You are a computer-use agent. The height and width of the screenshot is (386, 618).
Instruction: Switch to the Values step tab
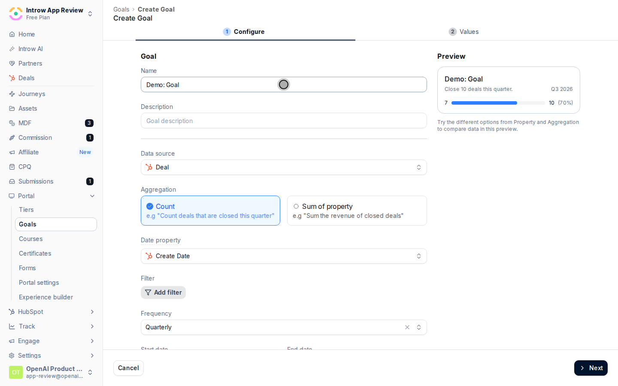click(463, 32)
